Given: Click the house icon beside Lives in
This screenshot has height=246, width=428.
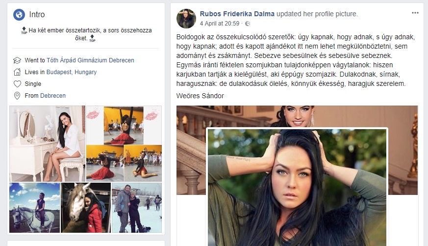Looking at the screenshot, I should click(17, 72).
